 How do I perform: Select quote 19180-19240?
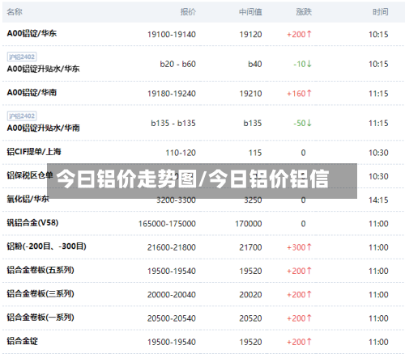[x=172, y=94]
